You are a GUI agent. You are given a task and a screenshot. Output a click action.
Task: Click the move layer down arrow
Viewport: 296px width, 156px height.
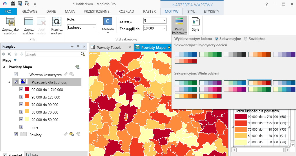coord(22,54)
